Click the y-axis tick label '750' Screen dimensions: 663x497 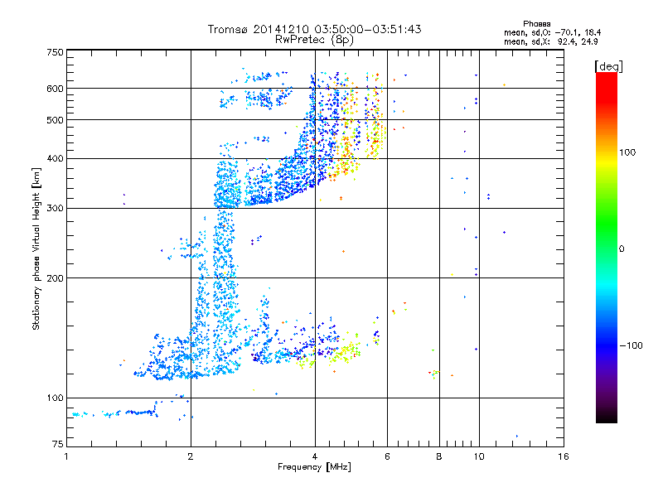tap(55, 52)
